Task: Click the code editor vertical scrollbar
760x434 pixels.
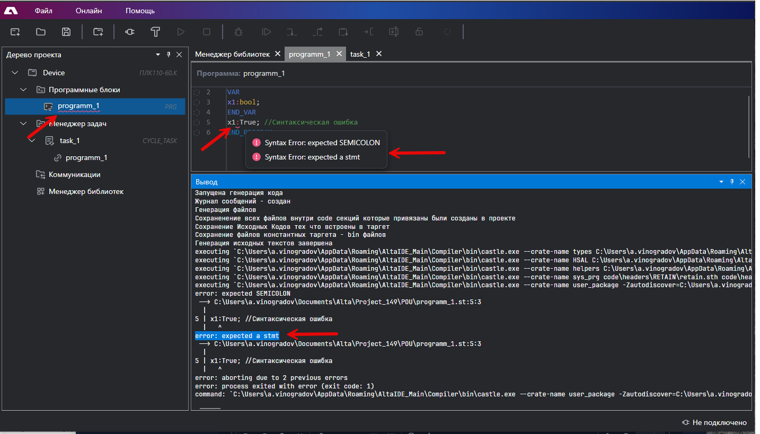Action: point(749,126)
